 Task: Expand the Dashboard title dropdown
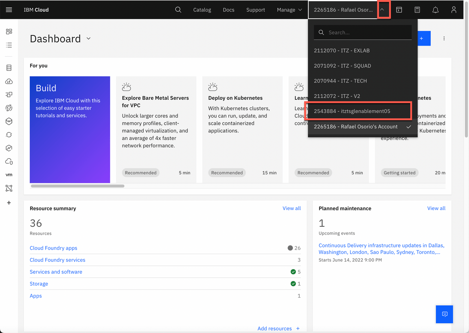tap(89, 39)
